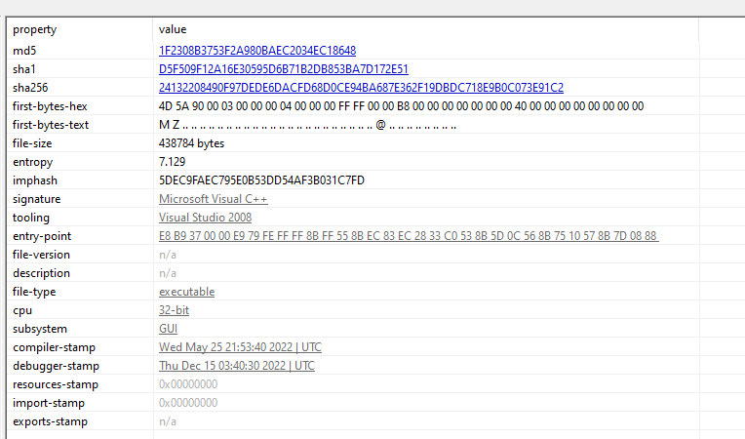Click the debugger-stamp date Thu Dec 15
The image size is (745, 439).
[x=236, y=366]
